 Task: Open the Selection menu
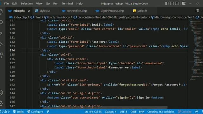(x=27, y=3)
